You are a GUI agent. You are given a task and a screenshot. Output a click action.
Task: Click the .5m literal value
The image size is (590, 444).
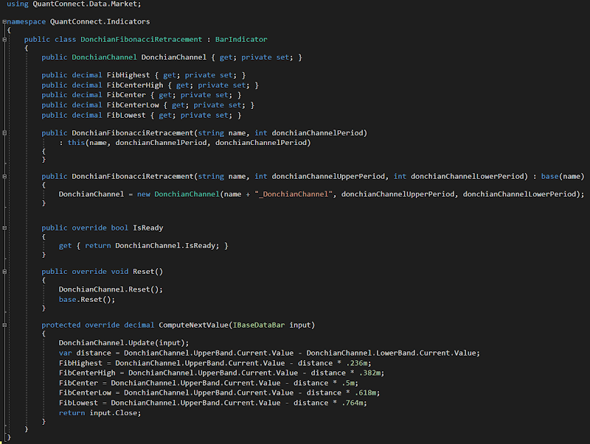(350, 383)
